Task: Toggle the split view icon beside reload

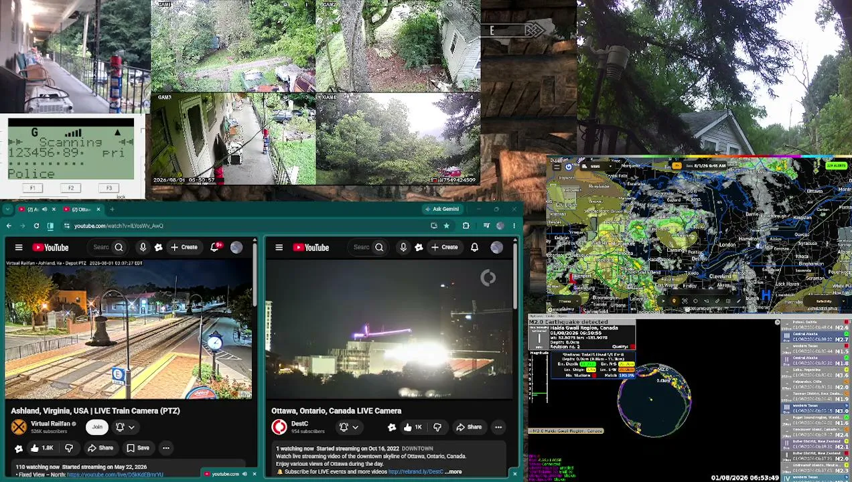Action: click(x=50, y=226)
